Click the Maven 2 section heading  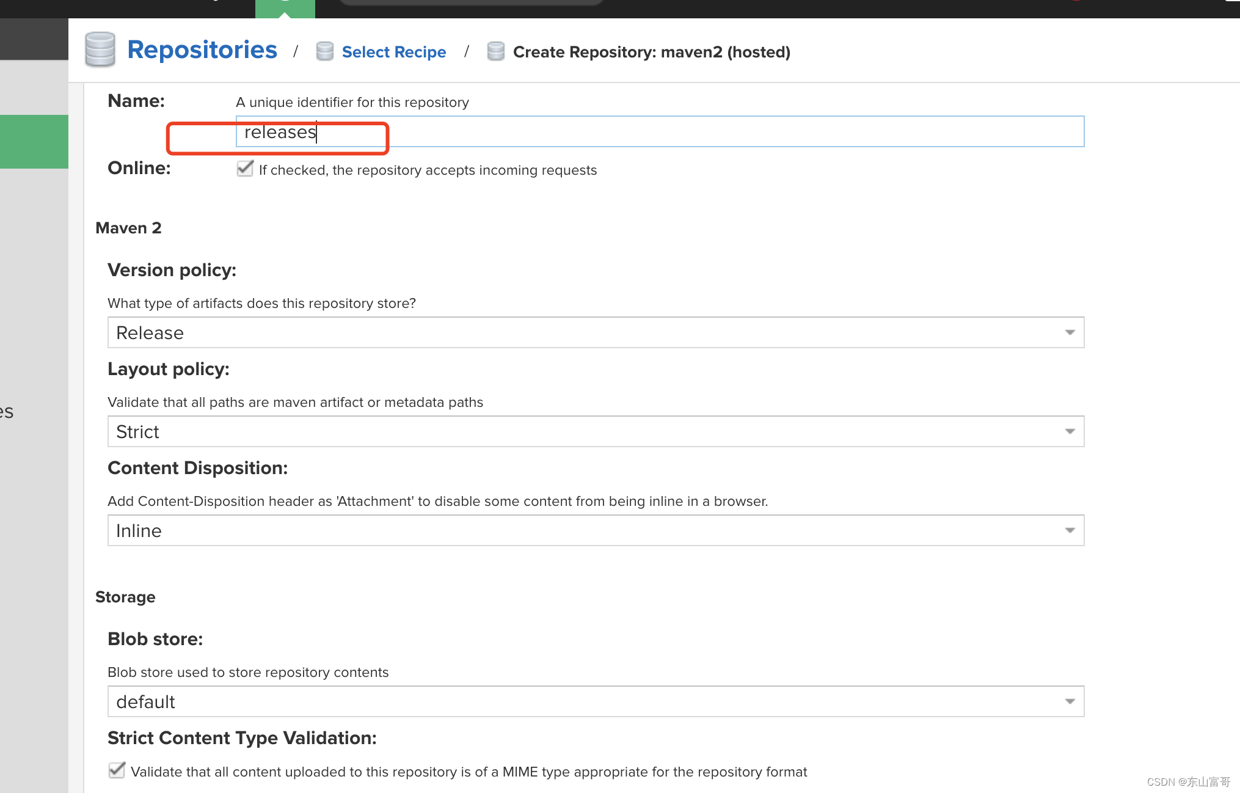pos(128,228)
